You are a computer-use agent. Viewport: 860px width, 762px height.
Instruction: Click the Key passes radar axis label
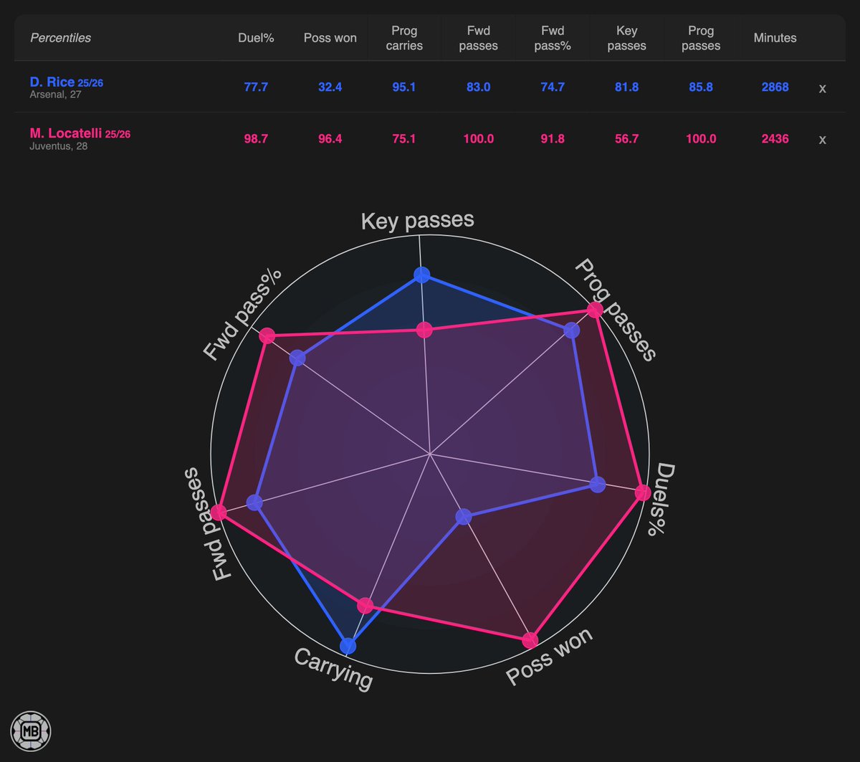(418, 221)
